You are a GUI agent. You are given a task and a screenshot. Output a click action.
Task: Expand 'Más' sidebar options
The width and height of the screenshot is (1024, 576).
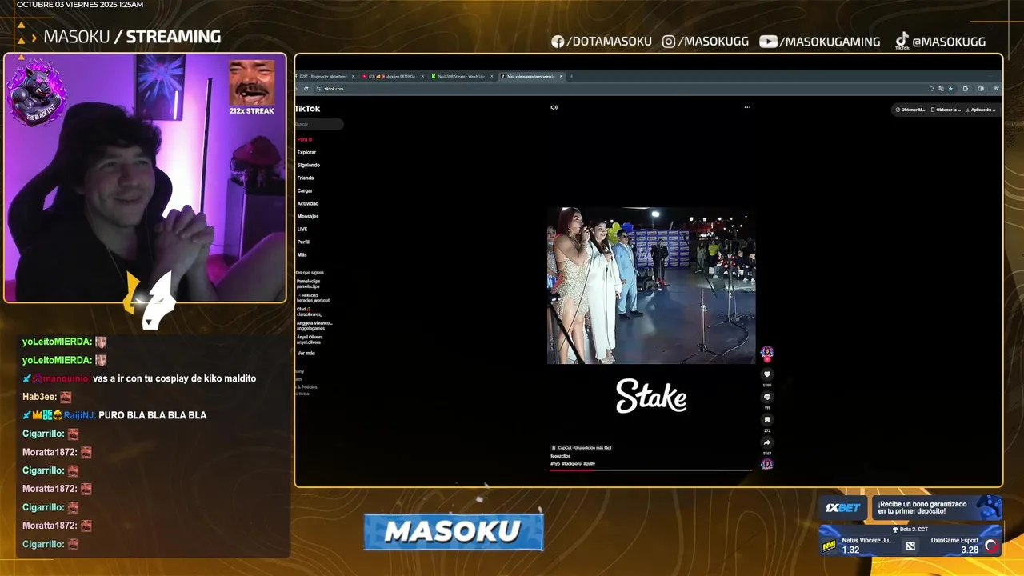[302, 254]
